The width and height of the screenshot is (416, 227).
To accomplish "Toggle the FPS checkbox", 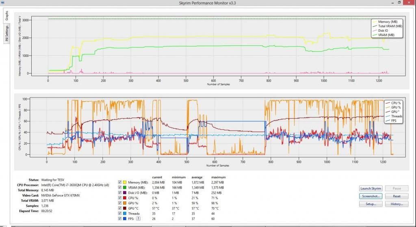I will coord(120,219).
